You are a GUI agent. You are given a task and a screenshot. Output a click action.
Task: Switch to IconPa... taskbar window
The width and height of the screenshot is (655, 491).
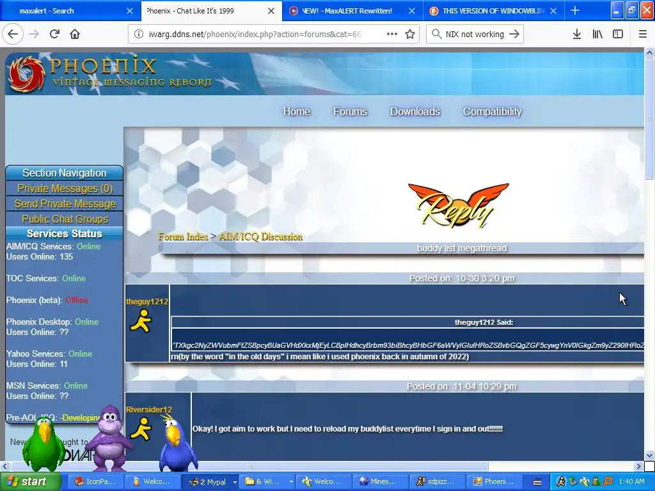[96, 482]
